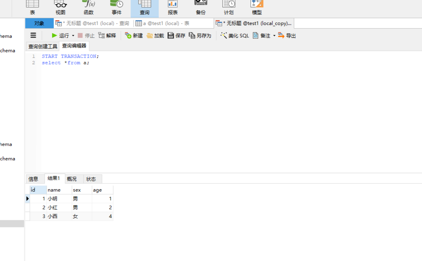The image size is (422, 261).
Task: Run the query with 运行 button
Action: click(60, 36)
